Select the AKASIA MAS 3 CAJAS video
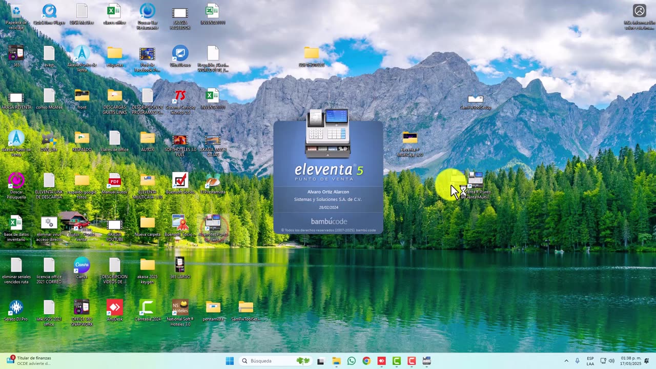The height and width of the screenshot is (369, 656). point(213,145)
